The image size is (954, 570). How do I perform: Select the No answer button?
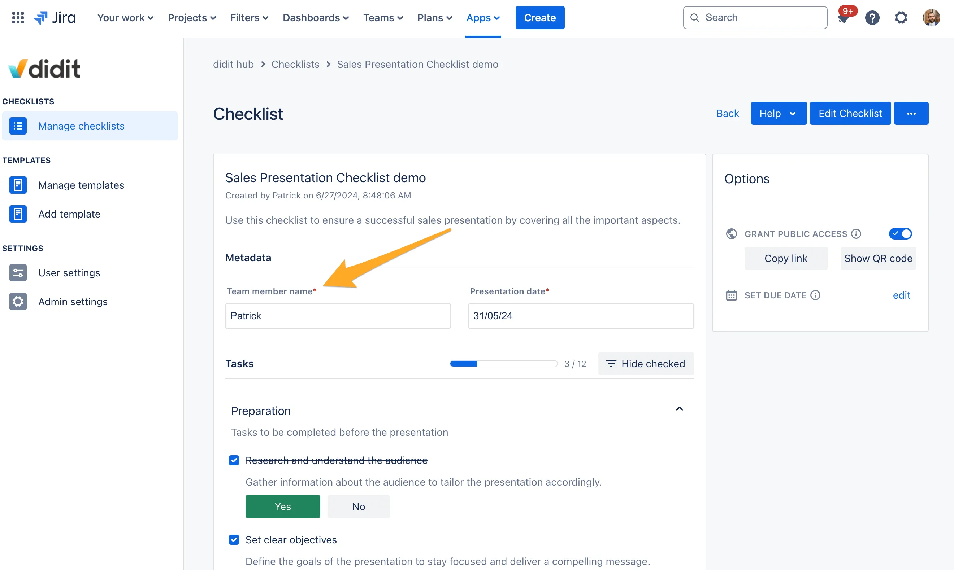358,507
